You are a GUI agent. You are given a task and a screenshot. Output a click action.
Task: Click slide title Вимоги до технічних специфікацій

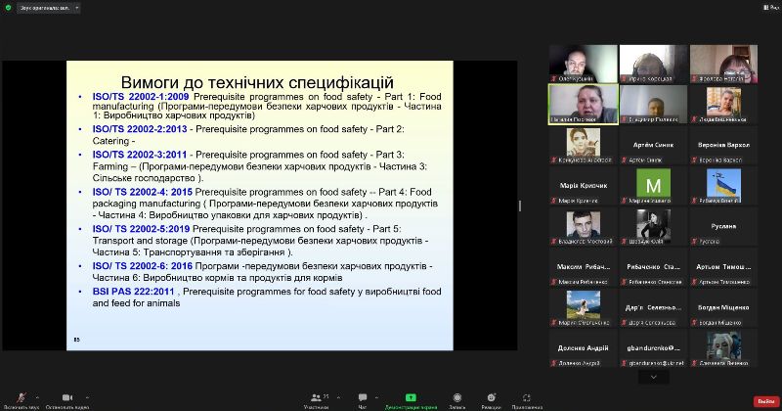click(x=257, y=82)
